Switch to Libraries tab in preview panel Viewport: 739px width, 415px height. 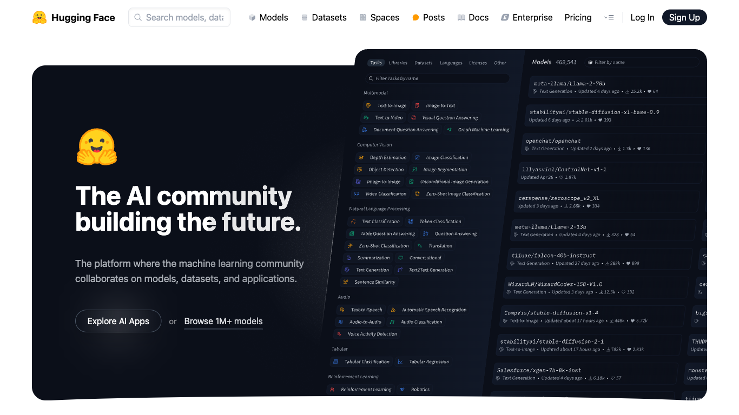pyautogui.click(x=398, y=63)
